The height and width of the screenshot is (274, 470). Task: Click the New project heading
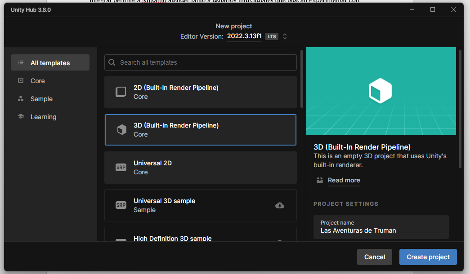[234, 26]
